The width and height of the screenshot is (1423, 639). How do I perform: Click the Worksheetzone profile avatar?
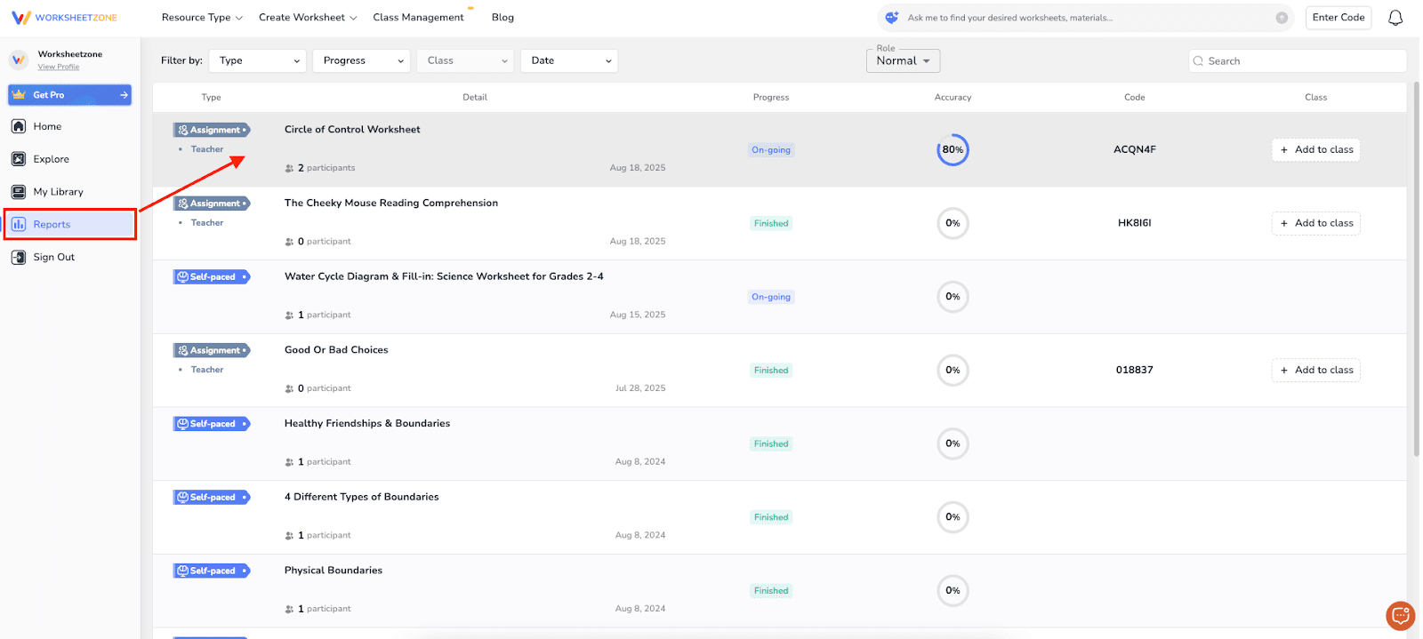pyautogui.click(x=19, y=60)
